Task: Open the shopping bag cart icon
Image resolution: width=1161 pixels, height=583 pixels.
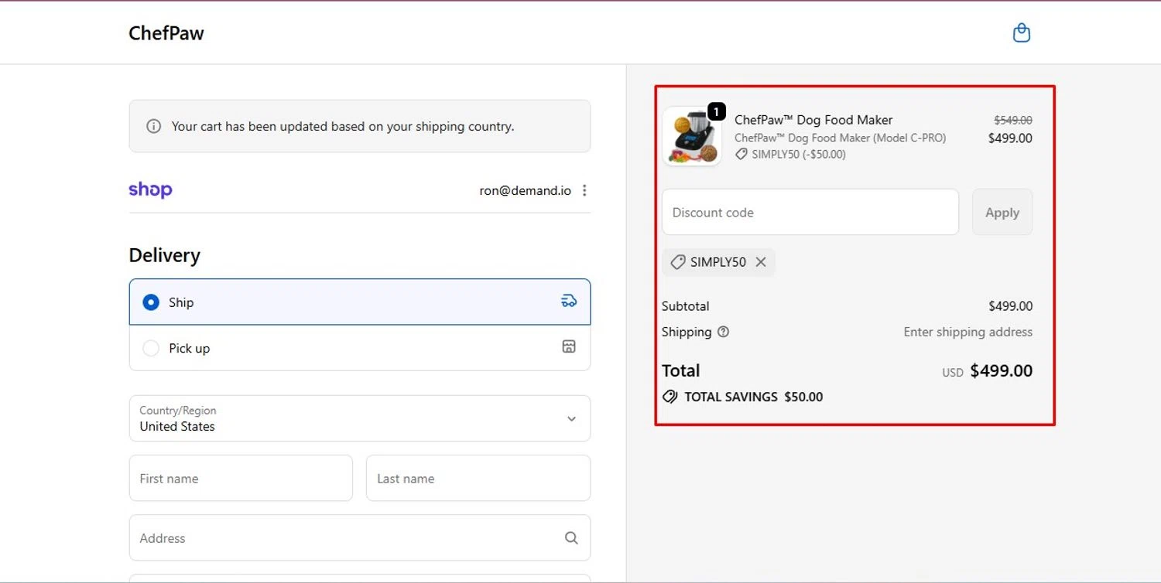Action: (x=1022, y=33)
